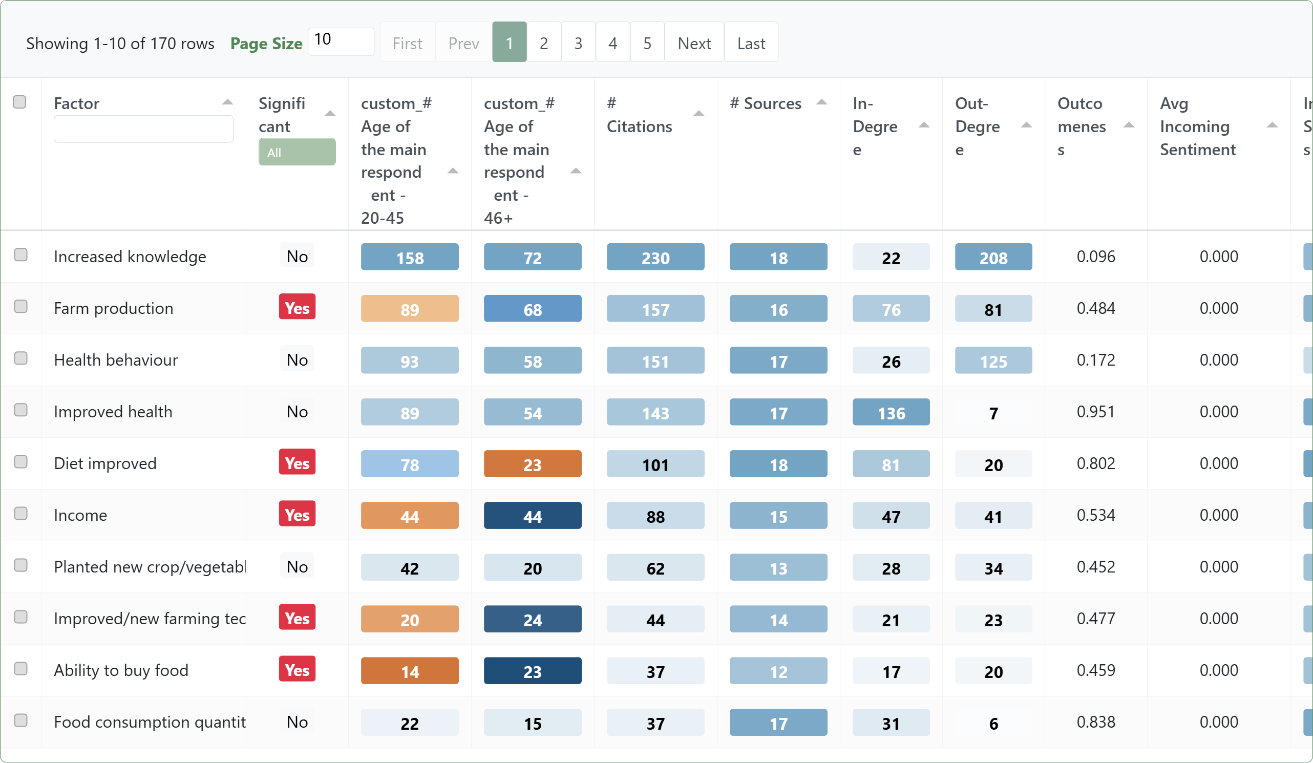Viewport: 1313px width, 763px height.
Task: Toggle the select-all checkbox in header
Action: pos(20,102)
